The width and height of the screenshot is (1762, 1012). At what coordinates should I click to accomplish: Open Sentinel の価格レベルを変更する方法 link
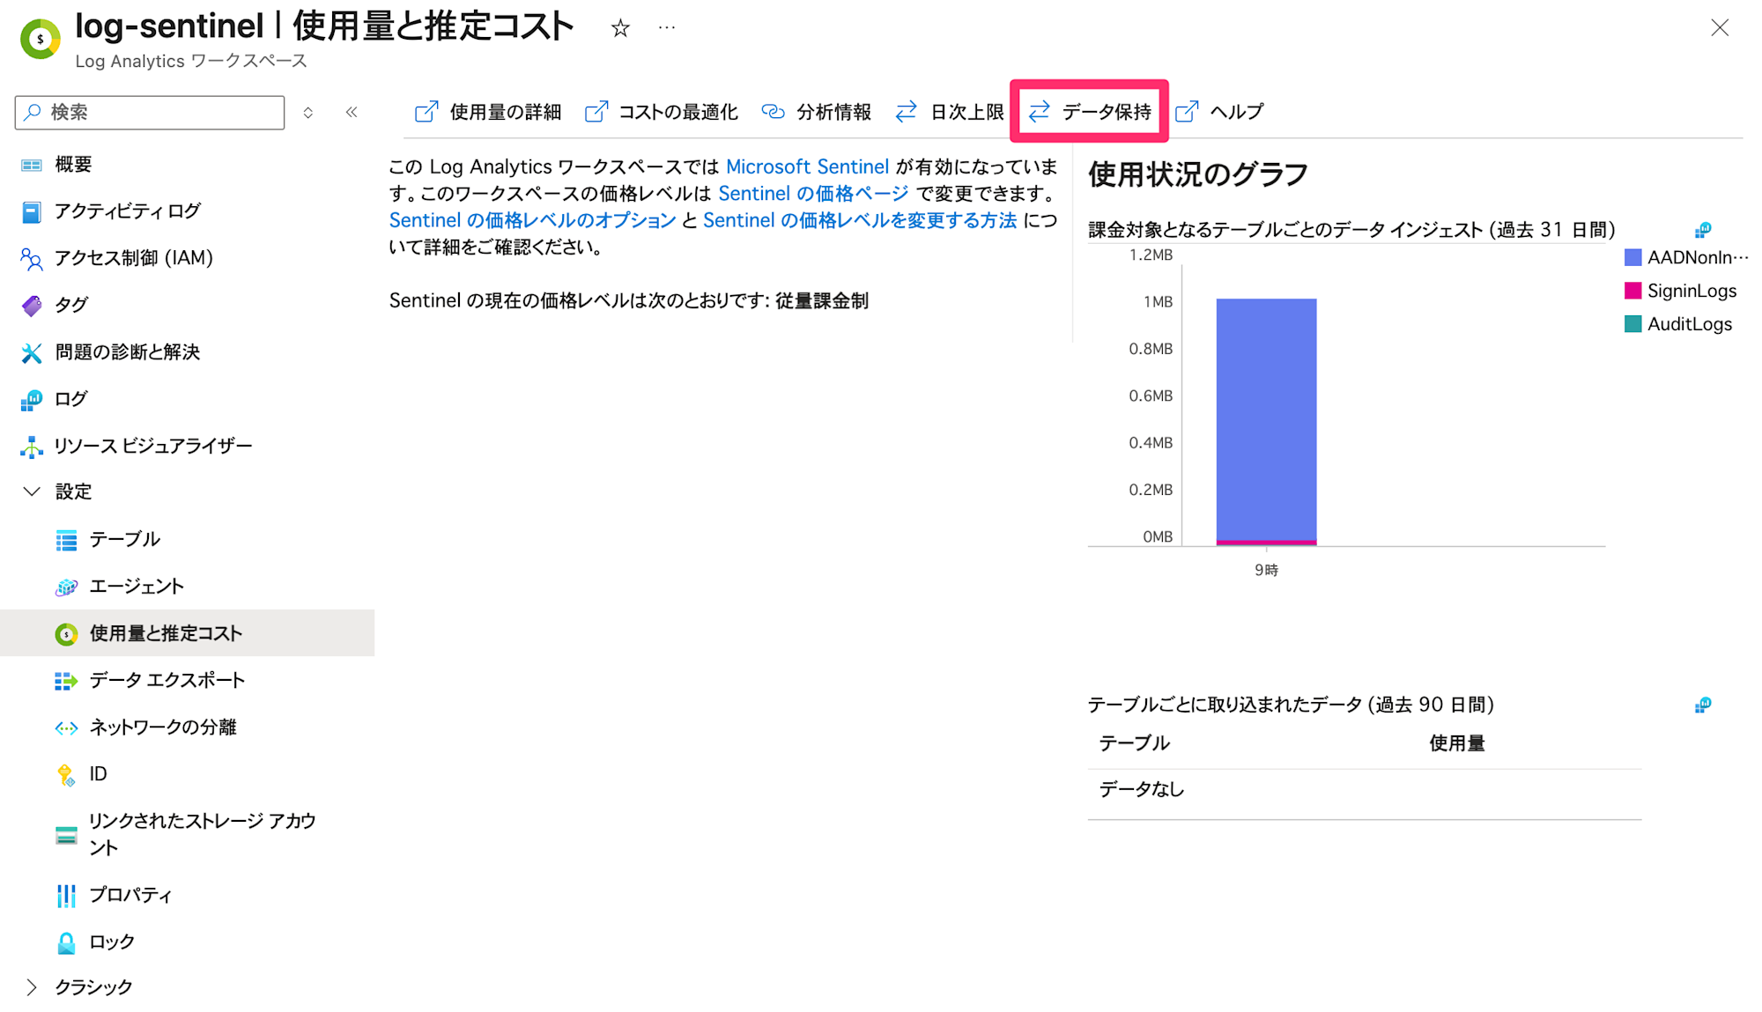click(x=860, y=220)
